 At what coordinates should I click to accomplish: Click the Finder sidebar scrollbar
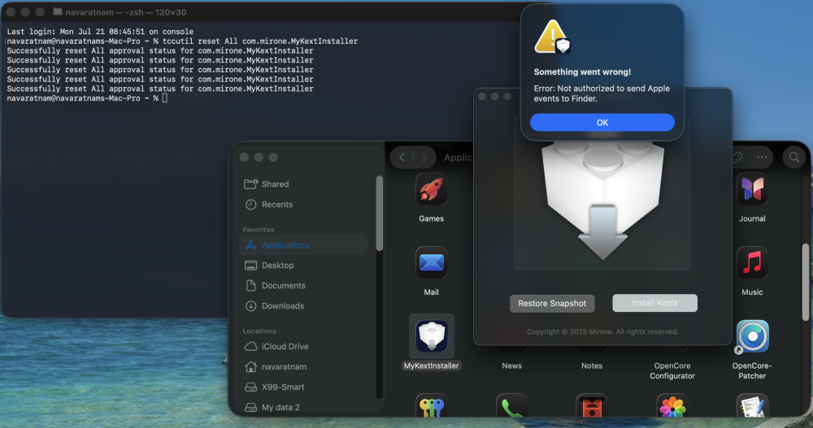click(x=380, y=214)
